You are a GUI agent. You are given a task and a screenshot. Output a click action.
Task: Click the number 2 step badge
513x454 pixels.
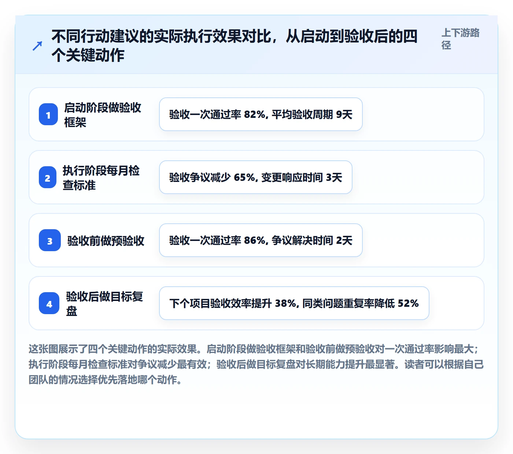(48, 177)
